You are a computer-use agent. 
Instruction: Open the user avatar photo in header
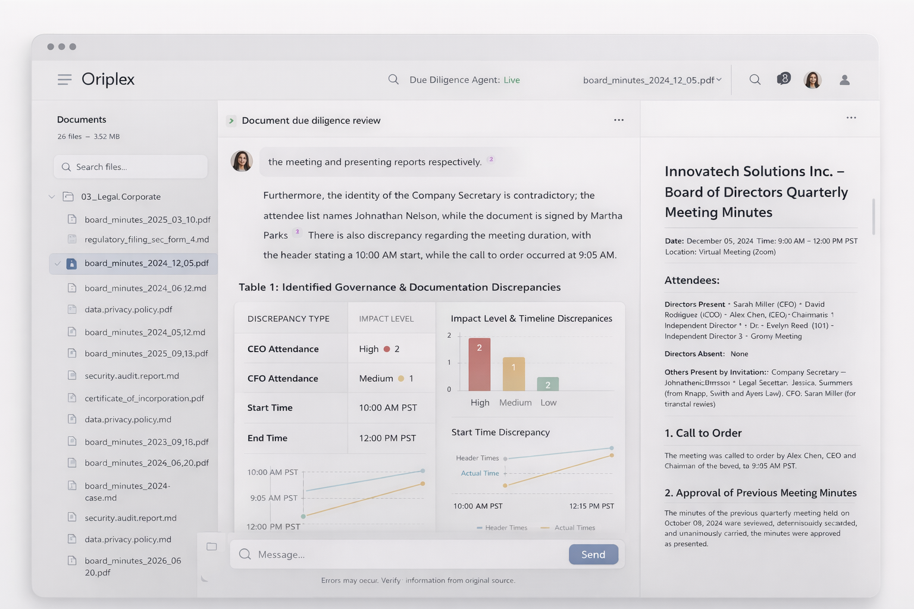click(x=812, y=80)
